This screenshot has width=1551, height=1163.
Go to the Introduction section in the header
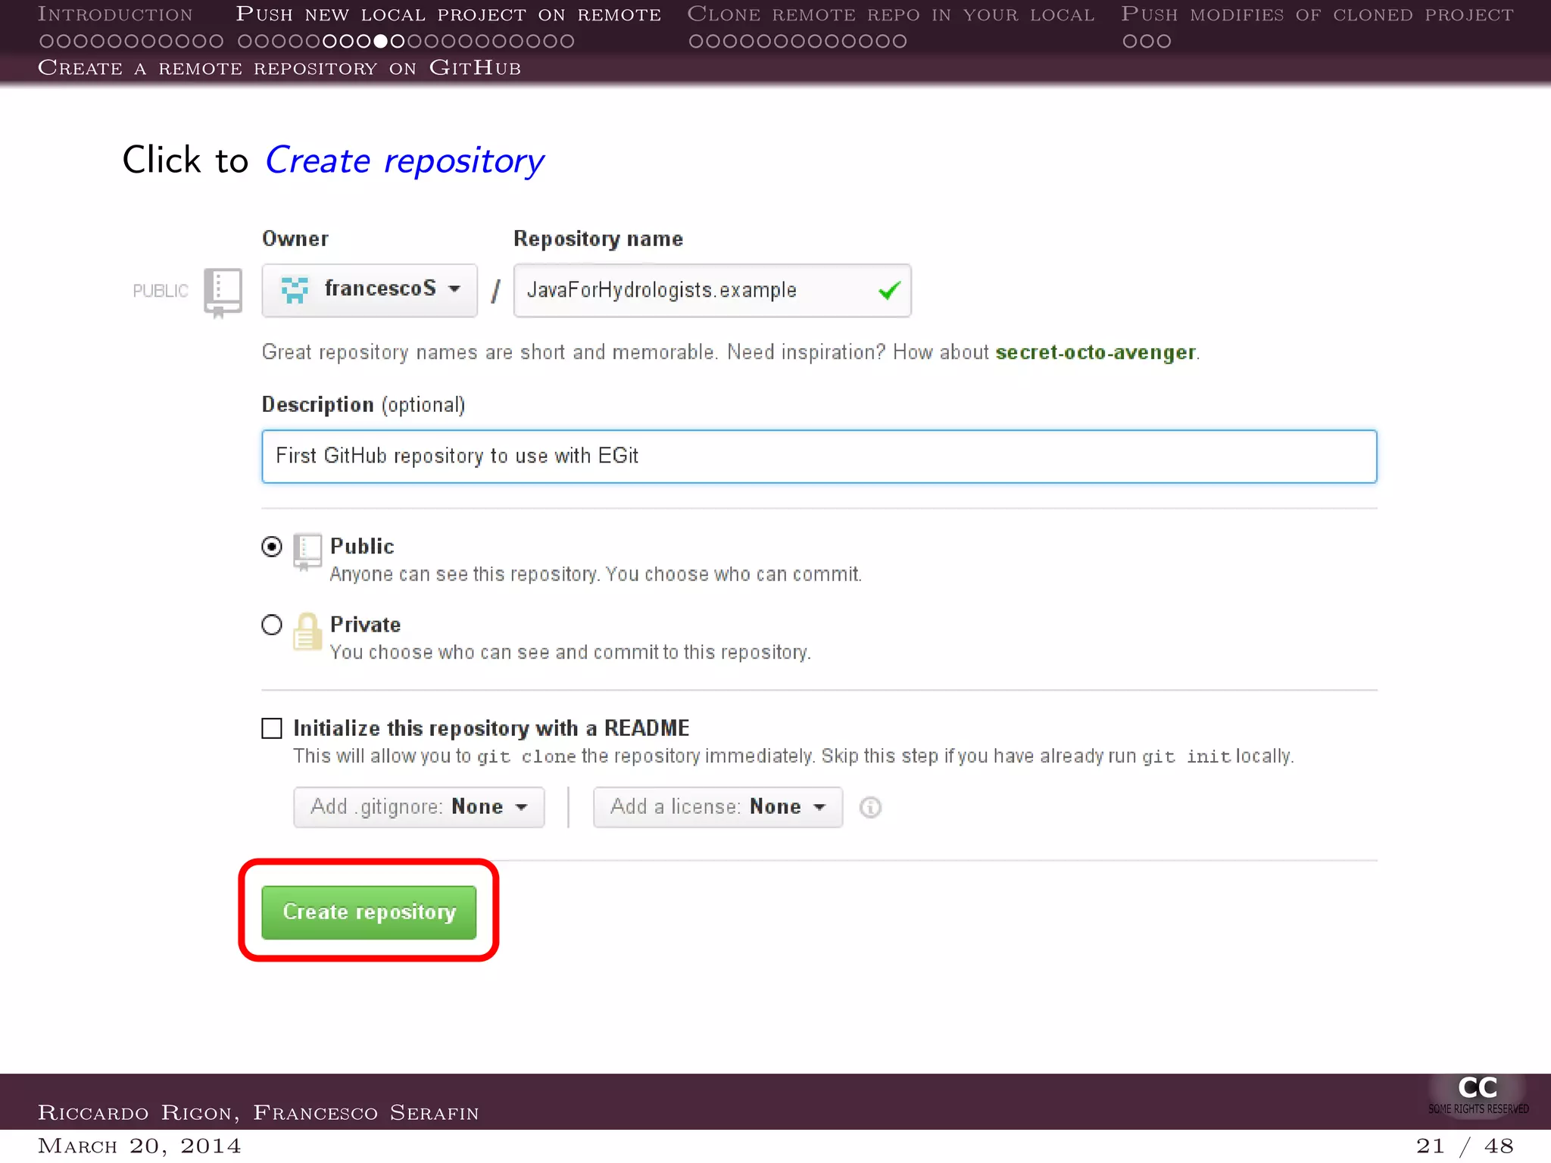coord(115,14)
